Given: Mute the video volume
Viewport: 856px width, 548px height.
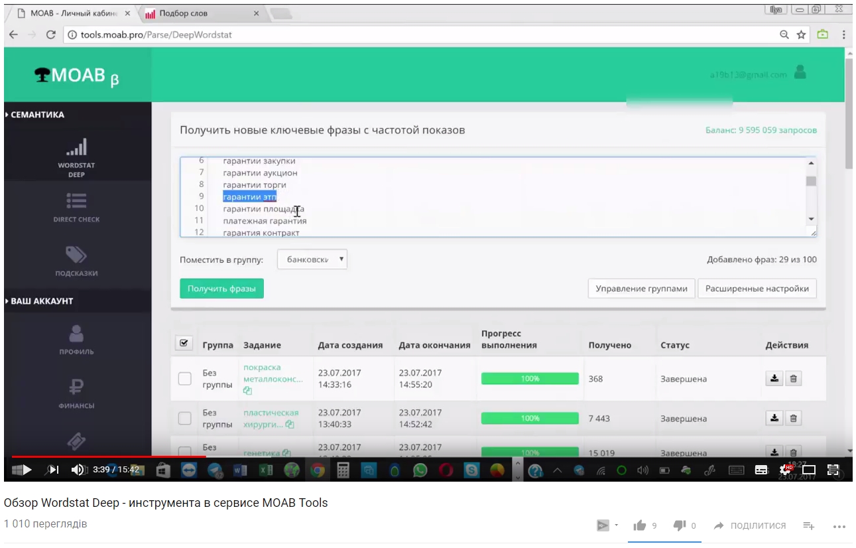Looking at the screenshot, I should pyautogui.click(x=78, y=470).
